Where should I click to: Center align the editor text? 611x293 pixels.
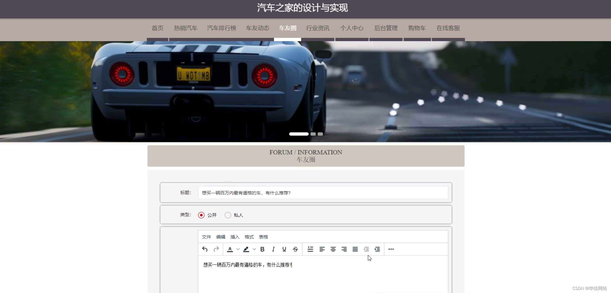click(x=333, y=249)
